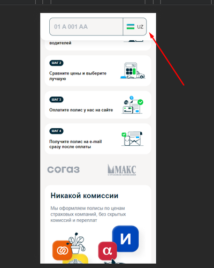Click the Uzbekistan flag icon

tap(131, 27)
